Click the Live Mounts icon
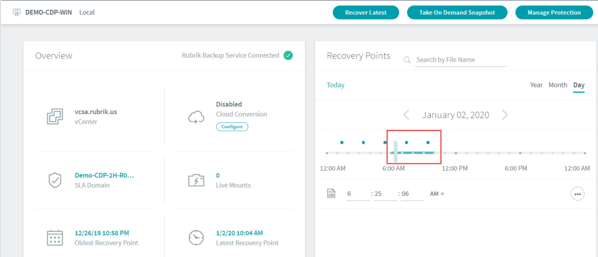Viewport: 598px width, 257px height. [197, 180]
